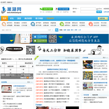Click the hot keyword 求职
The image size is (109, 109).
pyautogui.click(x=76, y=30)
